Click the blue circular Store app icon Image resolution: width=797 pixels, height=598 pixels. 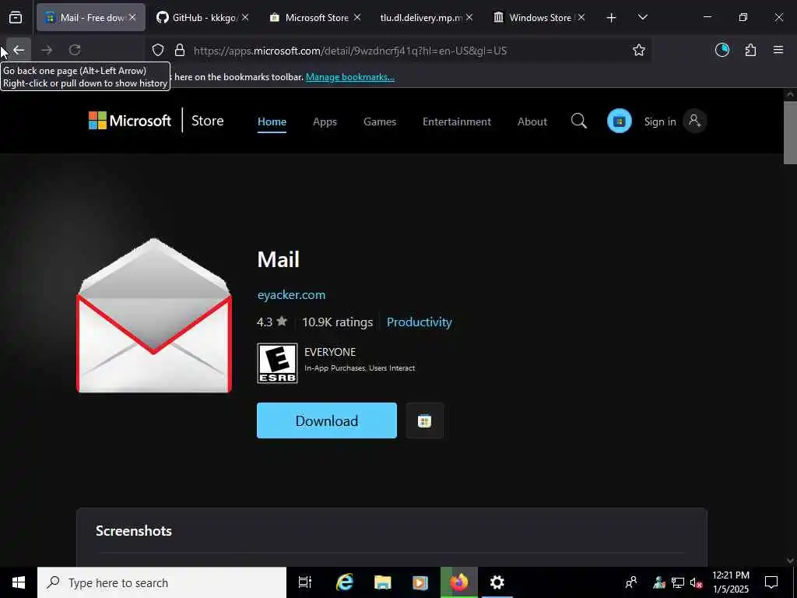(619, 121)
